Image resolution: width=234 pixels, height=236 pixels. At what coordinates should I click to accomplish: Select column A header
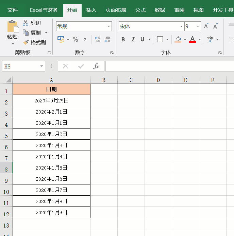(x=51, y=80)
